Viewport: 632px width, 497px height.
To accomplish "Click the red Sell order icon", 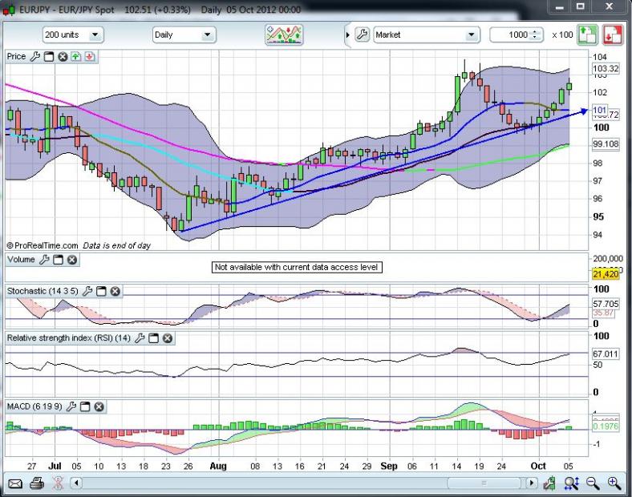I will 613,34.
